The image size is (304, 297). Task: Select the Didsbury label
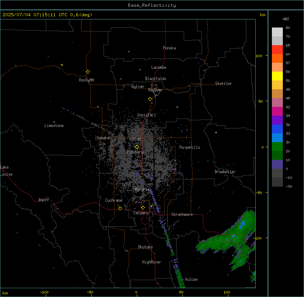point(135,152)
